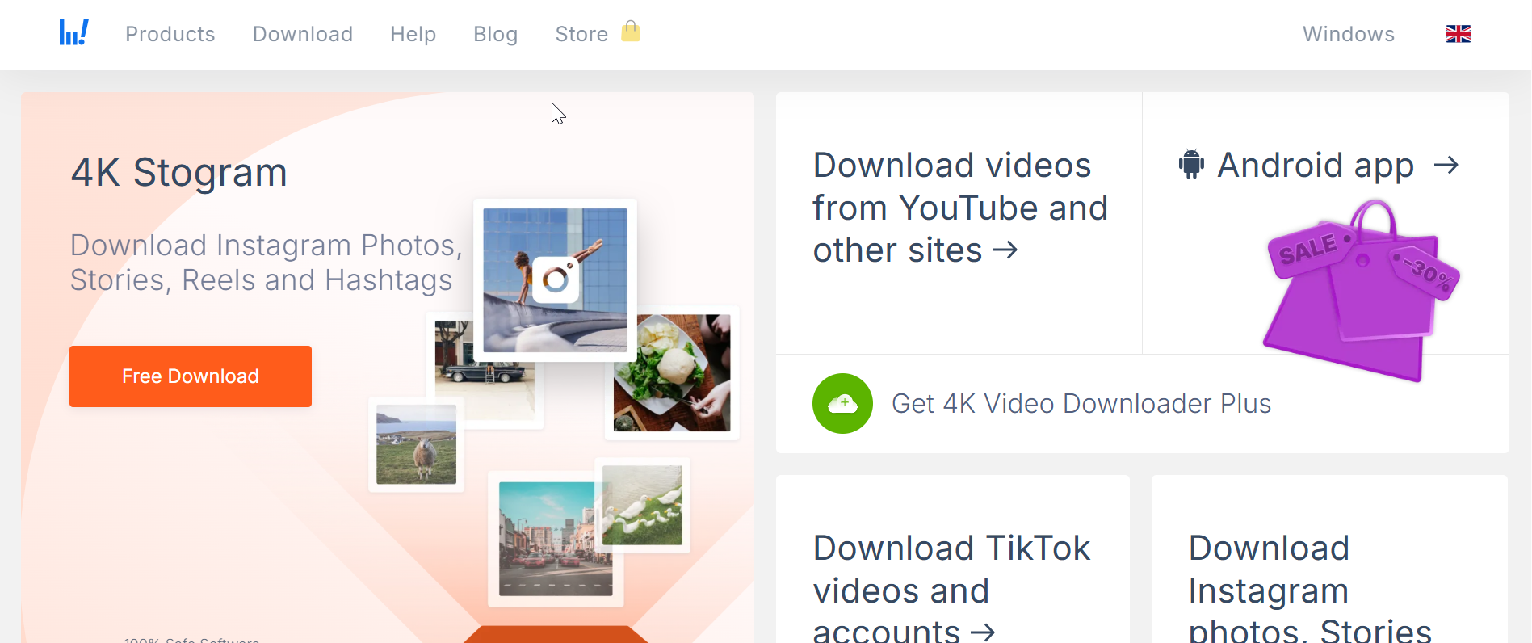Click the purple SALE -30% bags image
This screenshot has height=643, width=1532.
(x=1362, y=289)
